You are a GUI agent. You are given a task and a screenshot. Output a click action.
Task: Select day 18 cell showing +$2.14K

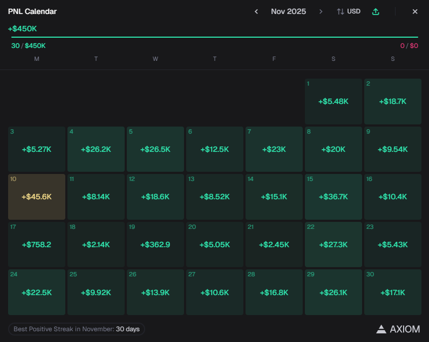96,245
